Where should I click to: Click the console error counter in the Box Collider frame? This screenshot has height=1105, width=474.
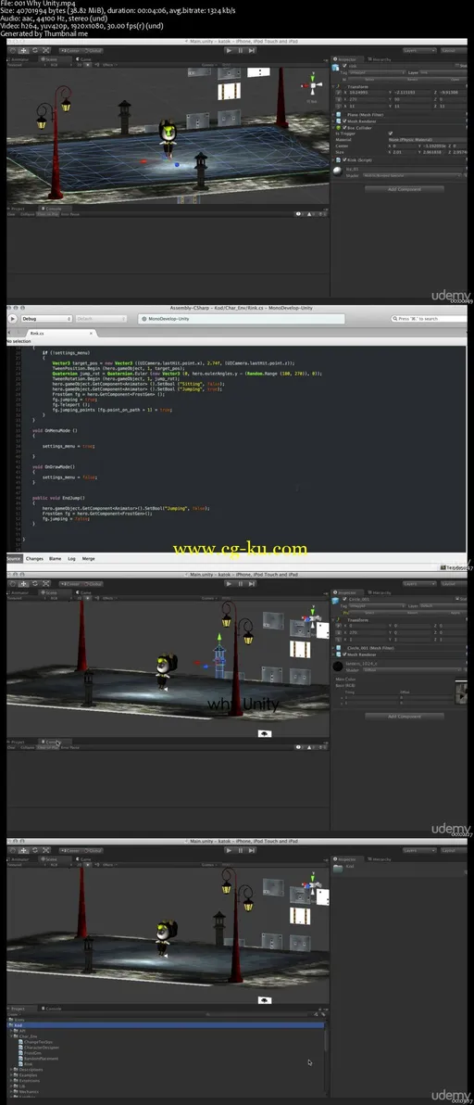(x=320, y=214)
